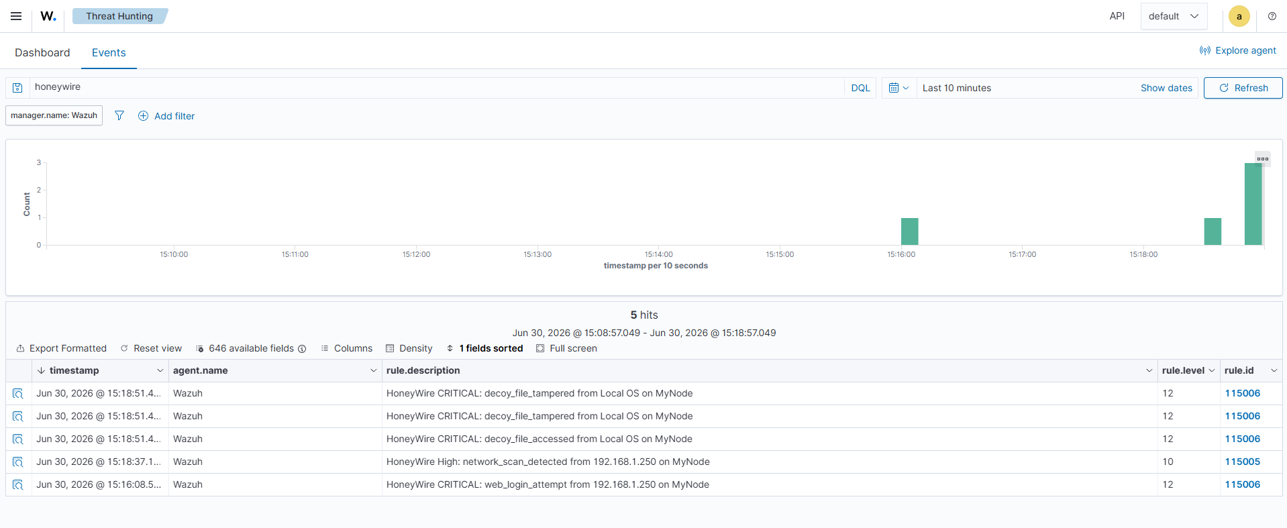This screenshot has width=1287, height=528.
Task: Click the filter funnel options icon
Action: point(119,115)
